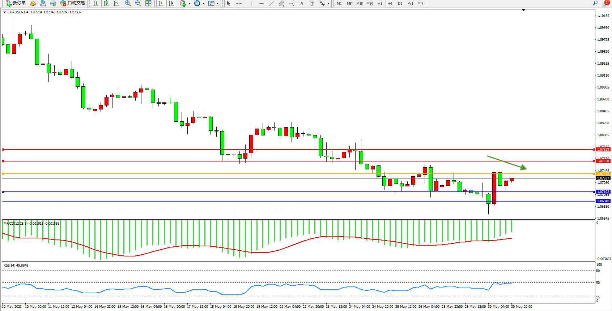Open the New Order (新订单) dialog

(x=16, y=3)
